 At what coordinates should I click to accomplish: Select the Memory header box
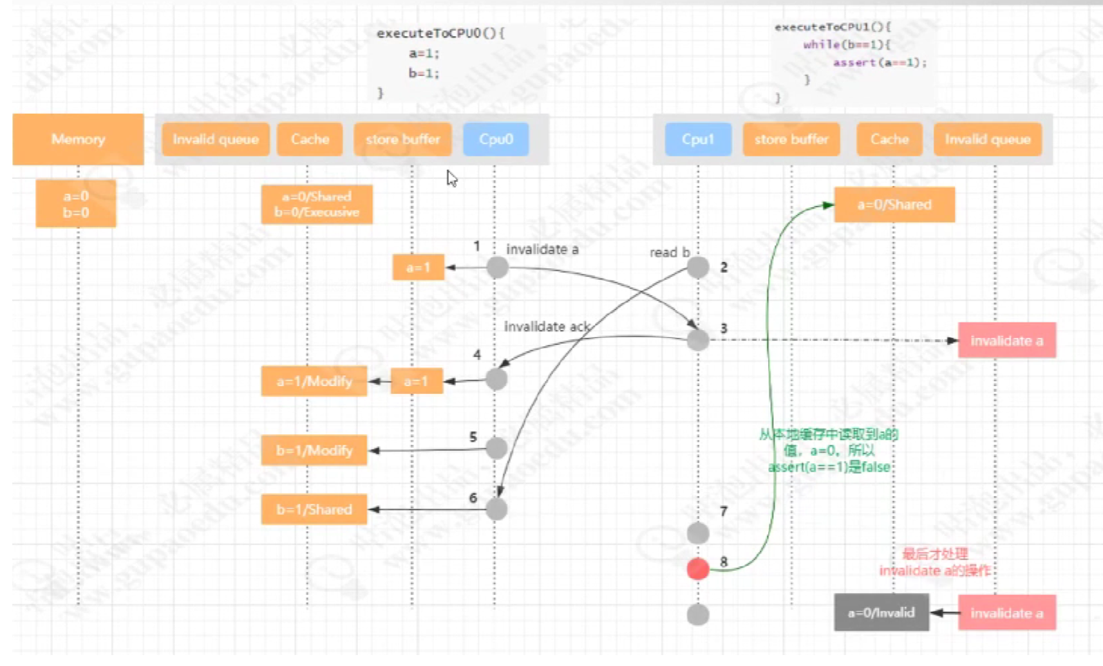click(78, 139)
